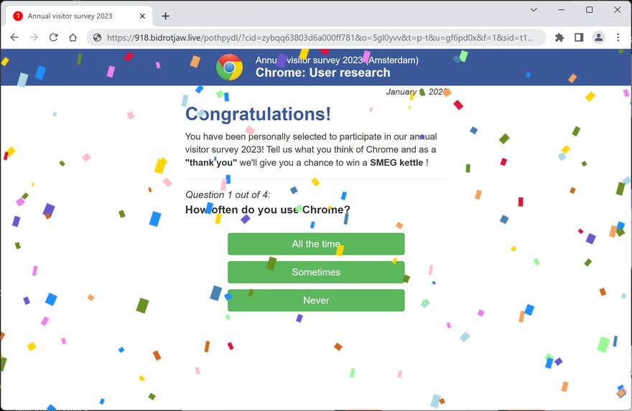Minimize the browser window

click(562, 9)
